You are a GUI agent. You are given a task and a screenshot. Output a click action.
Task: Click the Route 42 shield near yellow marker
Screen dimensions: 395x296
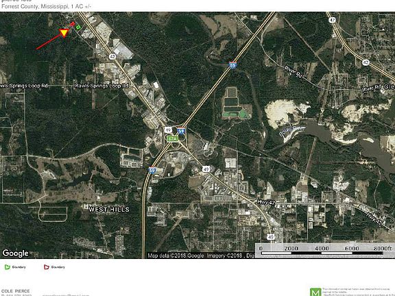click(x=112, y=57)
